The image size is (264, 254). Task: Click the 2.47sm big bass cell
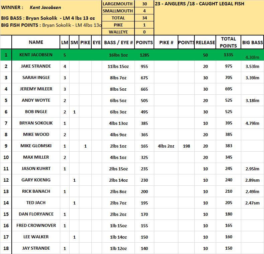coord(252,203)
